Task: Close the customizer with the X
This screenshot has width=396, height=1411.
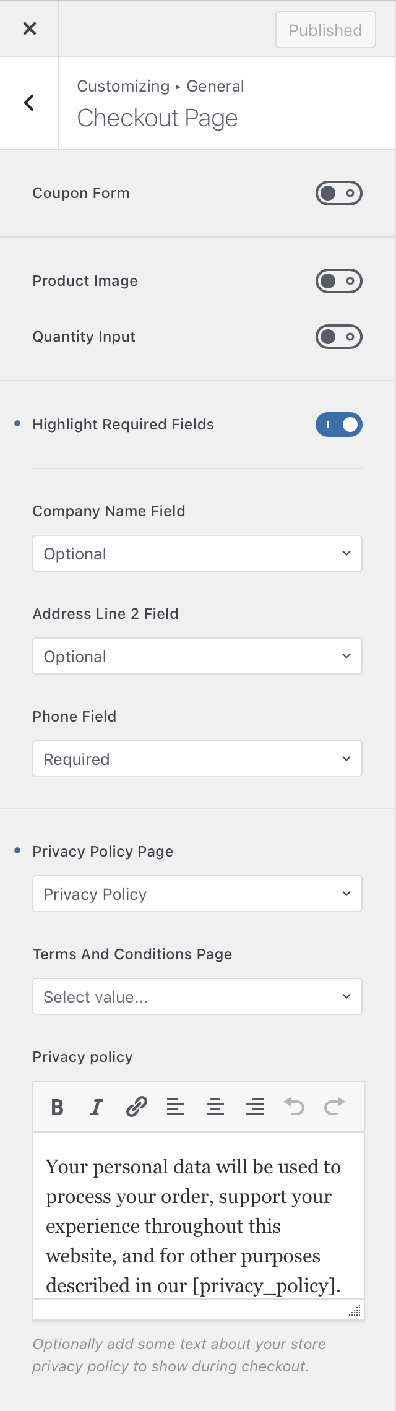Action: (29, 28)
